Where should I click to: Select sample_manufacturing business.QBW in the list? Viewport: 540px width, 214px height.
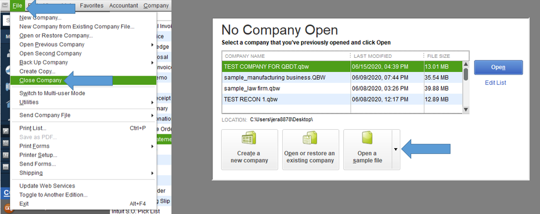pos(342,77)
